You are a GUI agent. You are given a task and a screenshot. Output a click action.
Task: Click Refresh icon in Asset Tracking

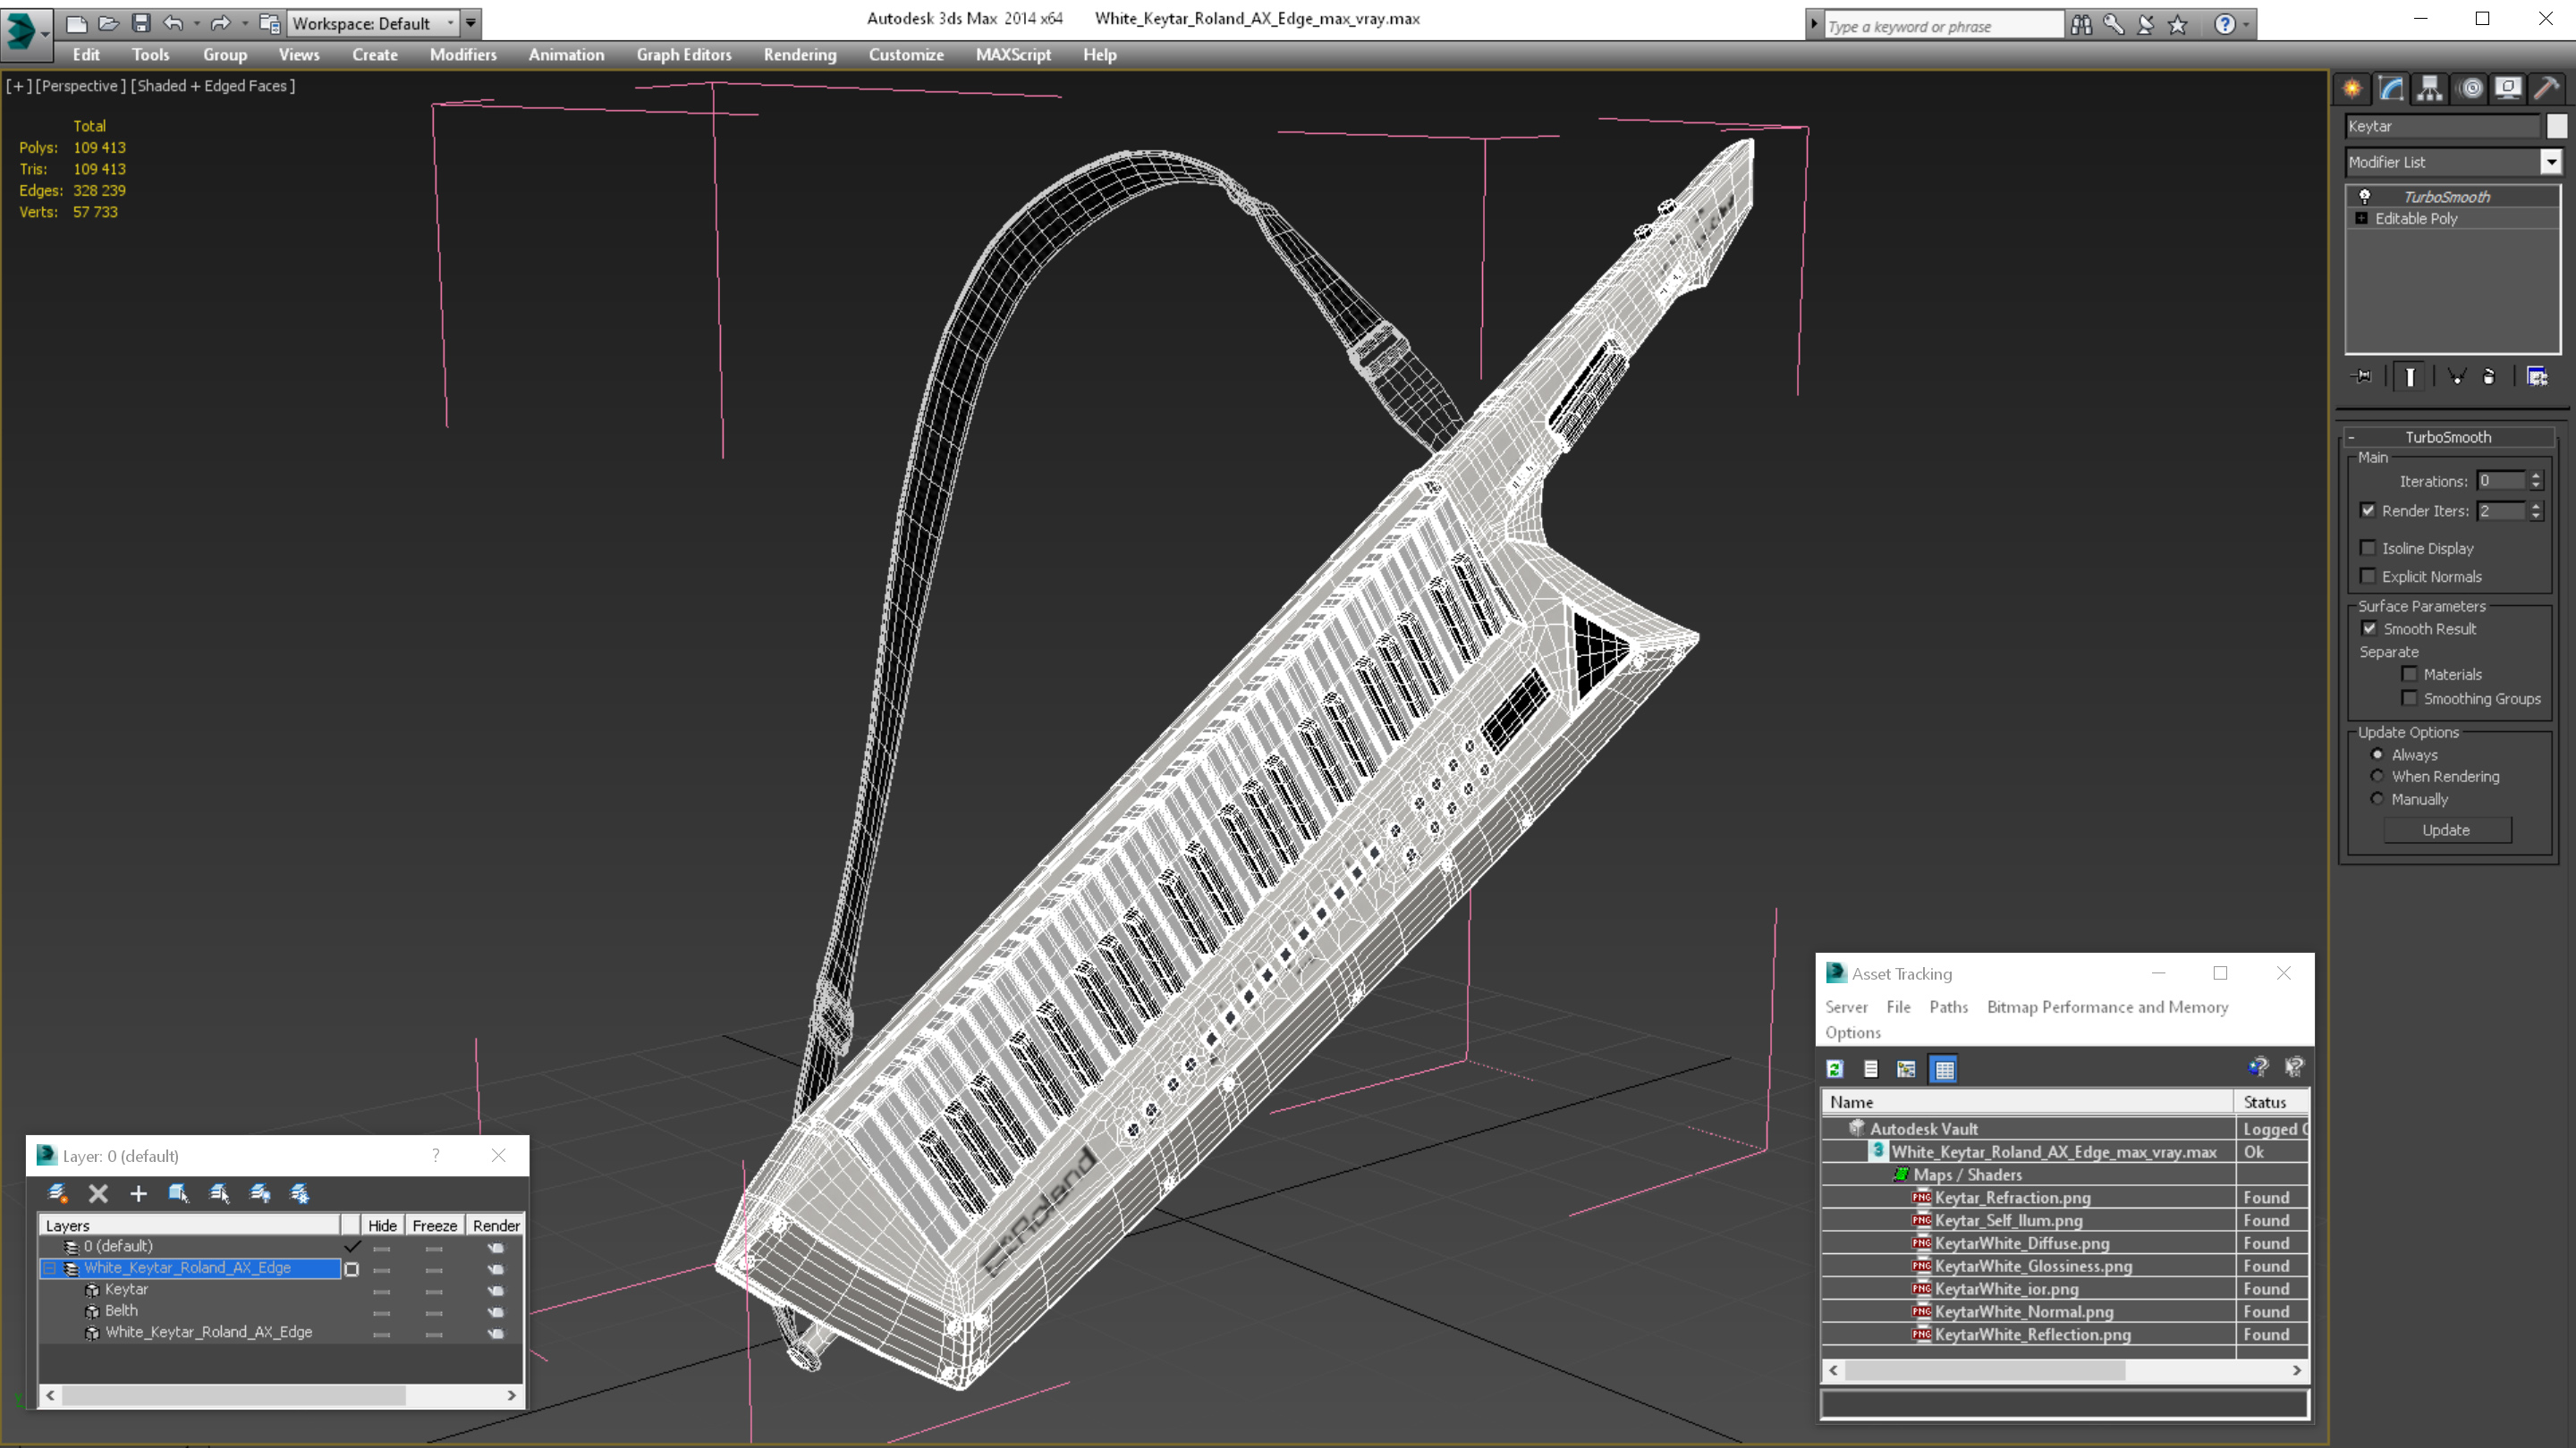pos(1835,1069)
